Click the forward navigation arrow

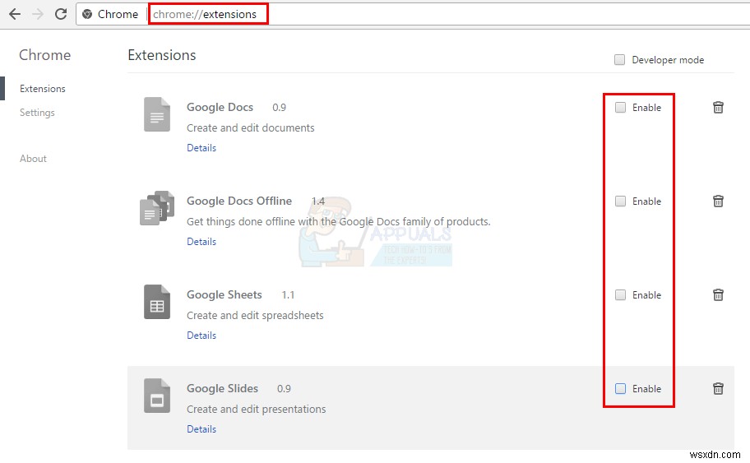(38, 14)
